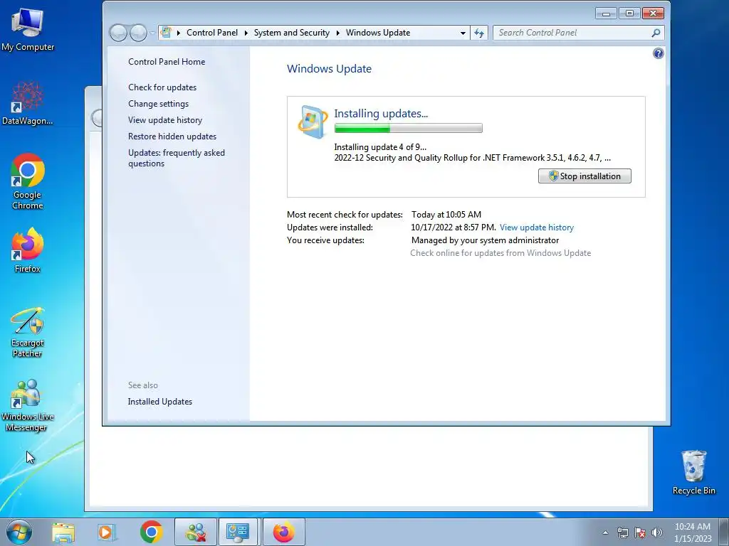729x546 pixels.
Task: Open Updates frequently asked questions link
Action: (x=177, y=158)
